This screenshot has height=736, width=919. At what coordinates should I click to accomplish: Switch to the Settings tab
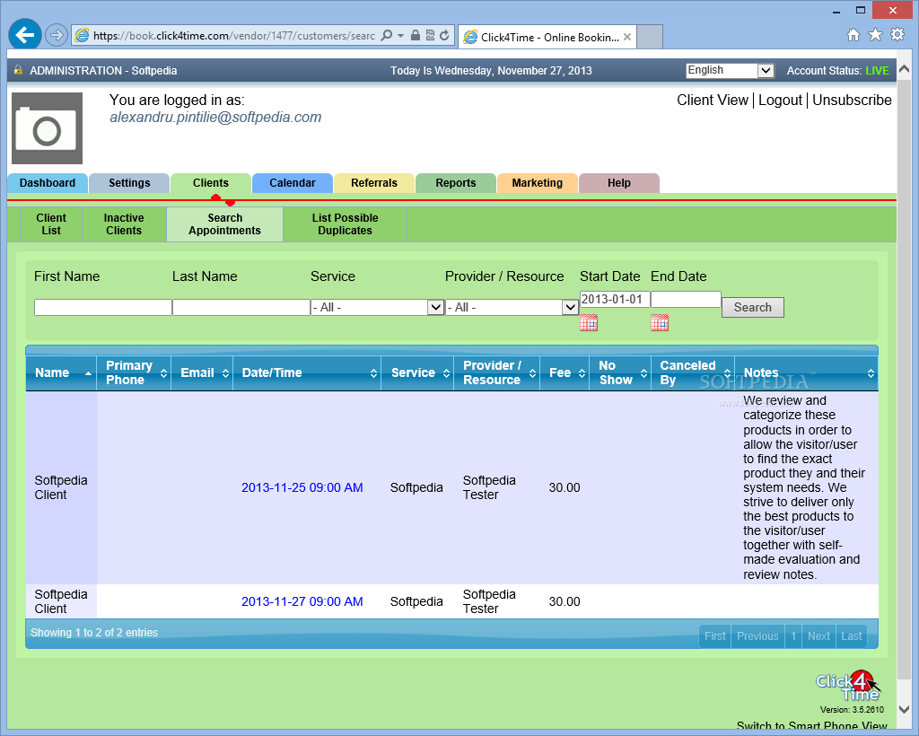pyautogui.click(x=129, y=183)
